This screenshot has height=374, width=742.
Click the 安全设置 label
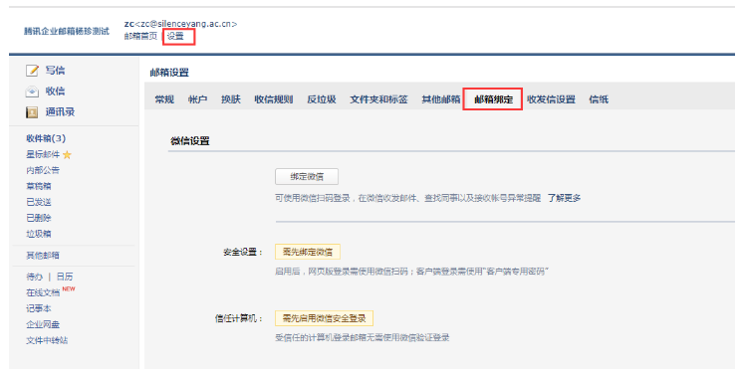243,253
